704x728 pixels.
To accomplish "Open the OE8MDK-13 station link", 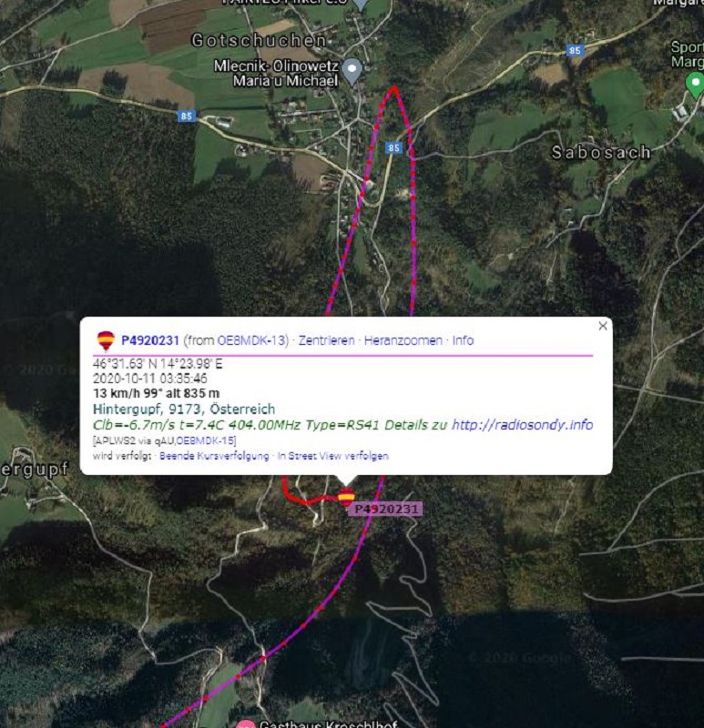I will (250, 340).
